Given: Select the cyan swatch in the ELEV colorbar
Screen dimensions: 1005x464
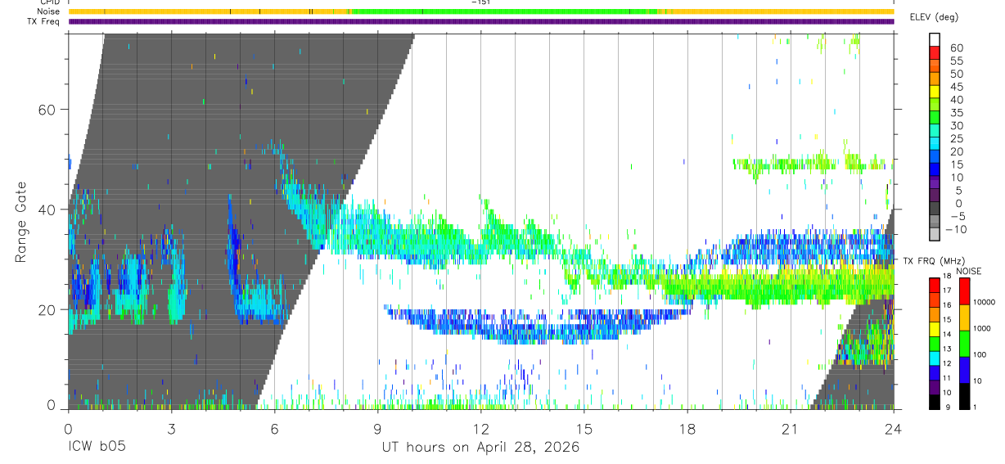Looking at the screenshot, I should 935,143.
